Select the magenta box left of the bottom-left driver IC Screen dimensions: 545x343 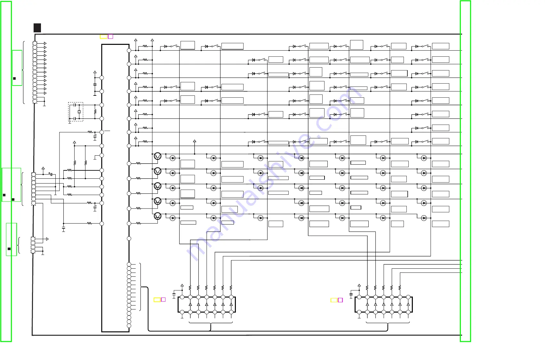163,300
